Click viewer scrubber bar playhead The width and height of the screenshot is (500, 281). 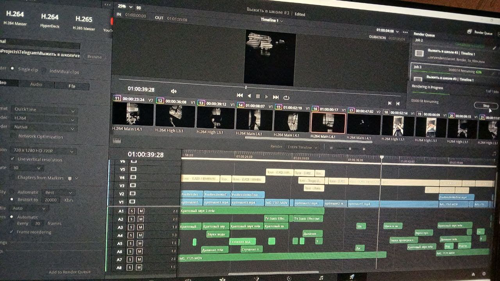click(x=246, y=87)
